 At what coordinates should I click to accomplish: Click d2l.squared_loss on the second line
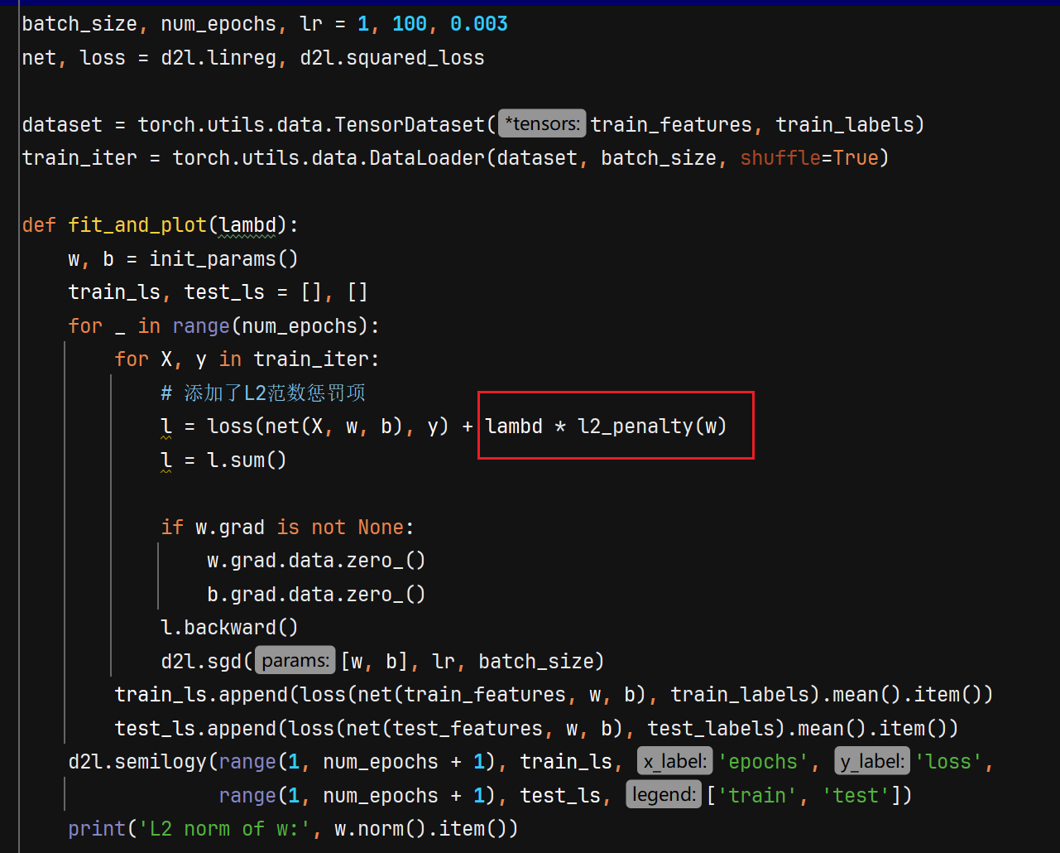pos(392,58)
